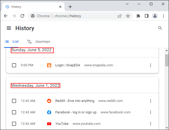Screen dimensions: 169x130
Task: Share this page via share icon
Action: tap(120, 16)
